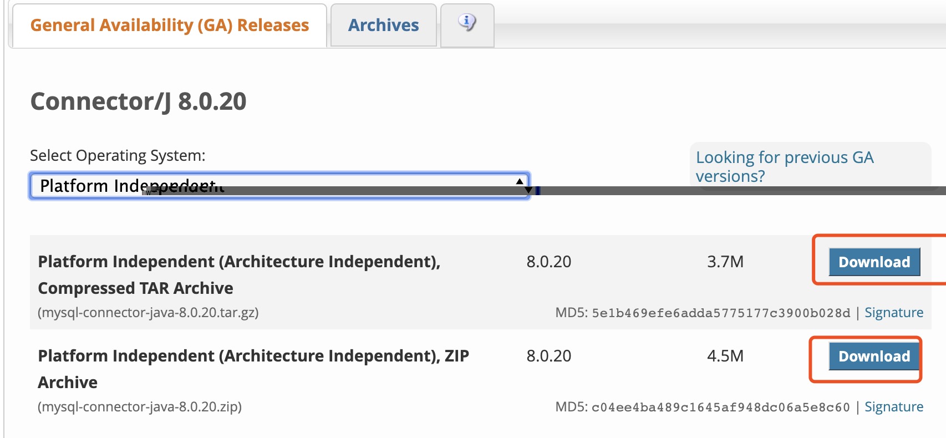The image size is (946, 438).
Task: Open the info speech-bubble icon tab
Action: (467, 23)
